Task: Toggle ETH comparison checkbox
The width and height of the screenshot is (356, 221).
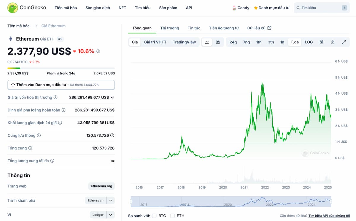Action: (x=172, y=216)
